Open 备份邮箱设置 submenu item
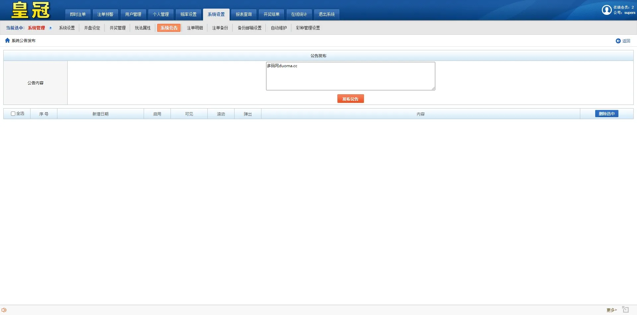 tap(249, 28)
